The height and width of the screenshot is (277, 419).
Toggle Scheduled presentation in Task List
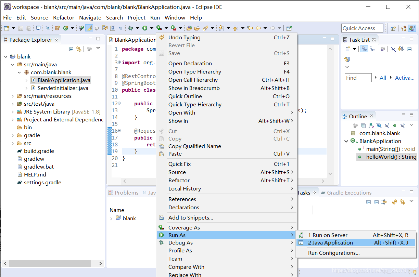[372, 49]
